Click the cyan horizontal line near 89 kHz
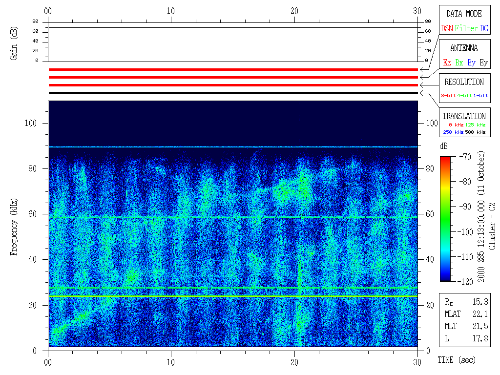Viewport: 500px width, 375px height. [x=233, y=146]
